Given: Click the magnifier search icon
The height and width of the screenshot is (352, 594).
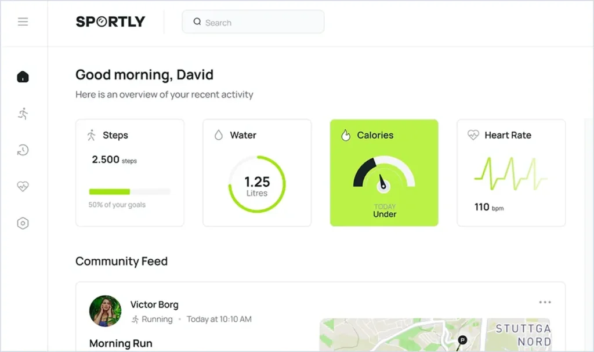Looking at the screenshot, I should coord(197,22).
